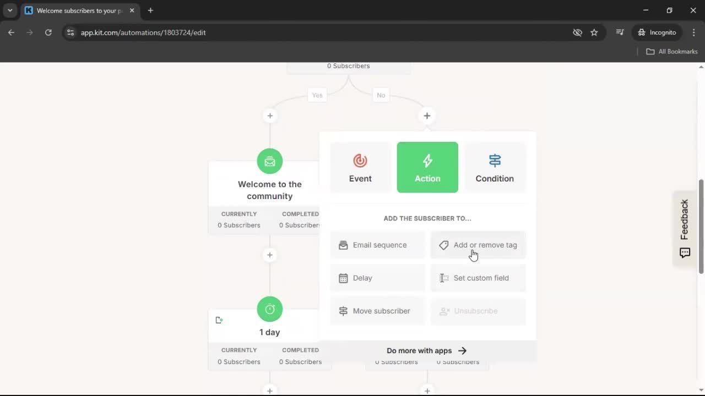Add a Delay step
Viewport: 705px width, 396px height.
377,278
